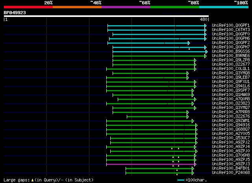Click the green alignment bar for UniRef100_A7Q0M8
The height and width of the screenshot is (183, 252).
[x=156, y=99]
